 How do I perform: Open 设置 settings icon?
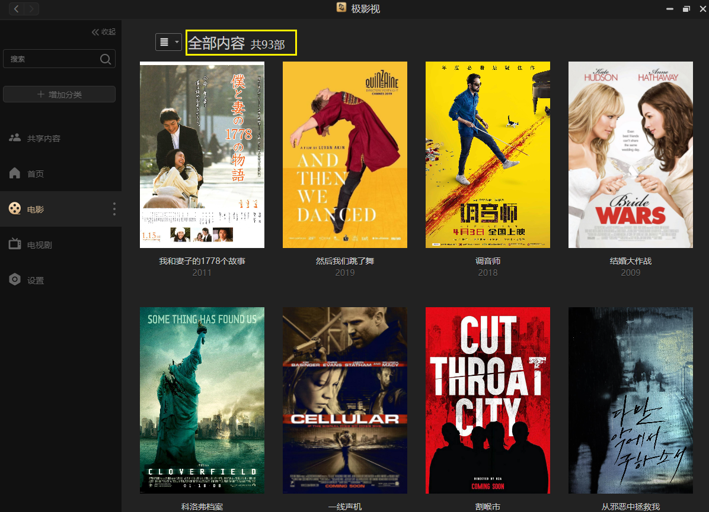[x=15, y=280]
